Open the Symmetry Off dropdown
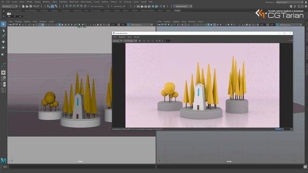The width and height of the screenshot is (308, 173). (x=120, y=6)
